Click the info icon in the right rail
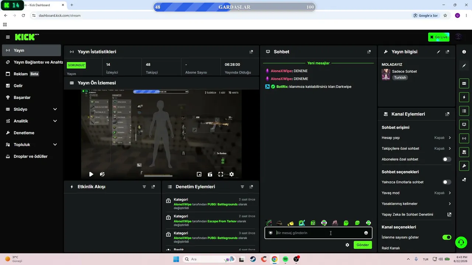 (x=464, y=52)
